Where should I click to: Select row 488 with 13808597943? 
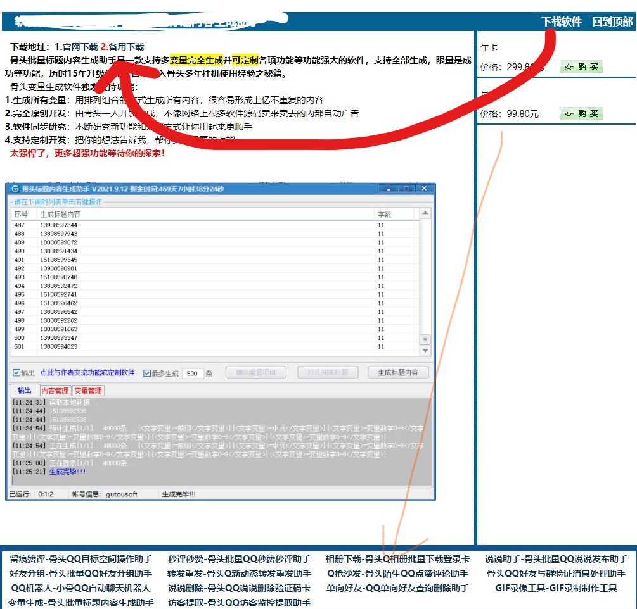[x=214, y=234]
